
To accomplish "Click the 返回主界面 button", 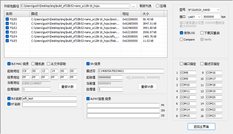I will [201, 127].
